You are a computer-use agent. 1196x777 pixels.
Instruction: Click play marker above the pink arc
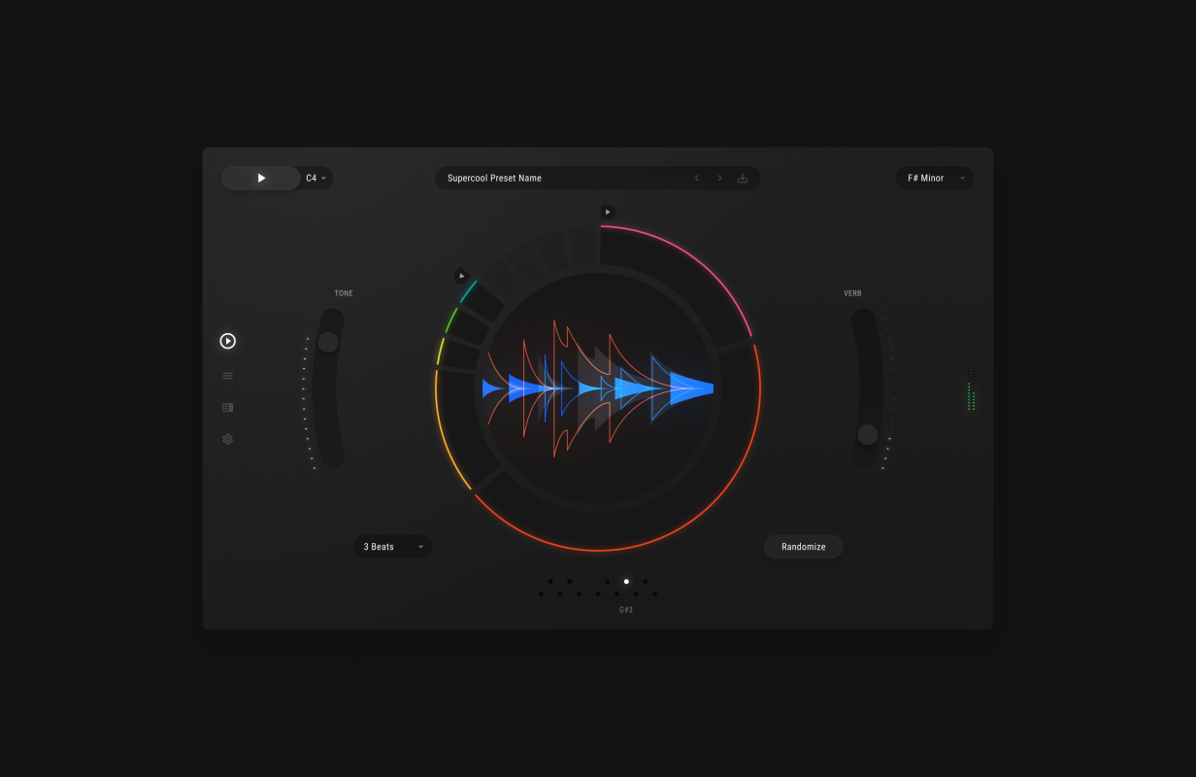coord(608,212)
